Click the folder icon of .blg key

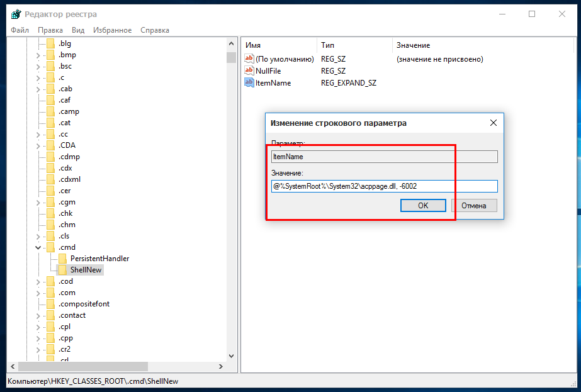point(51,43)
